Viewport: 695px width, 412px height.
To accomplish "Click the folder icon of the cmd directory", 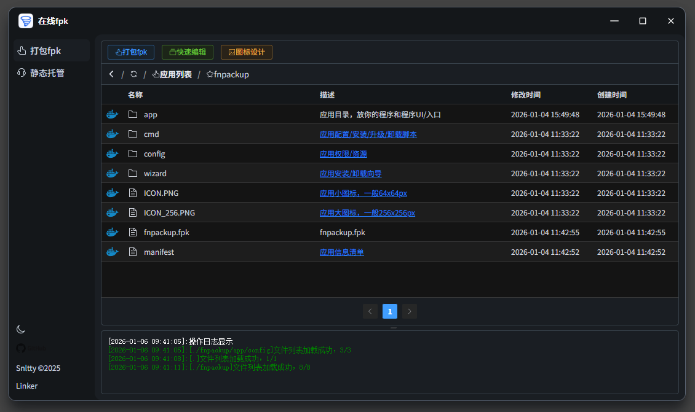I will click(132, 134).
